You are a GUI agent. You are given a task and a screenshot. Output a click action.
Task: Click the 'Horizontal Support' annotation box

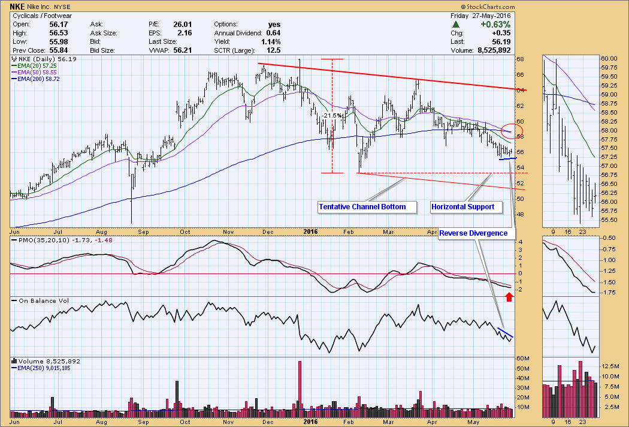pyautogui.click(x=466, y=208)
